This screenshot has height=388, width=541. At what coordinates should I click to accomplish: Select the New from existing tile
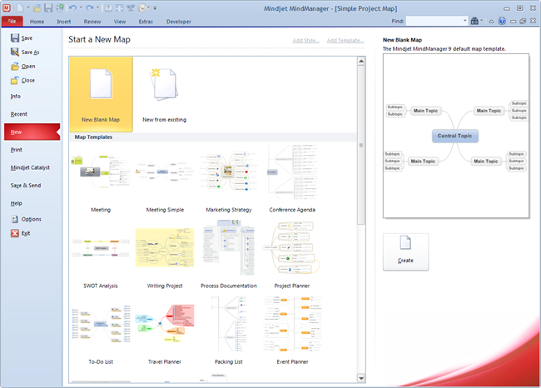[165, 94]
